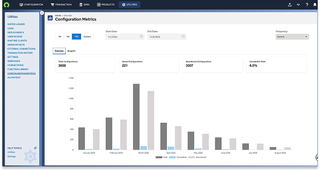
Task: Open the activity pulse icon
Action: tap(299, 5)
